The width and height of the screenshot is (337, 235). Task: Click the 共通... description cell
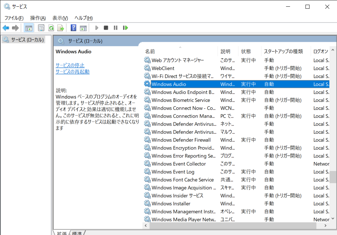[x=227, y=180]
